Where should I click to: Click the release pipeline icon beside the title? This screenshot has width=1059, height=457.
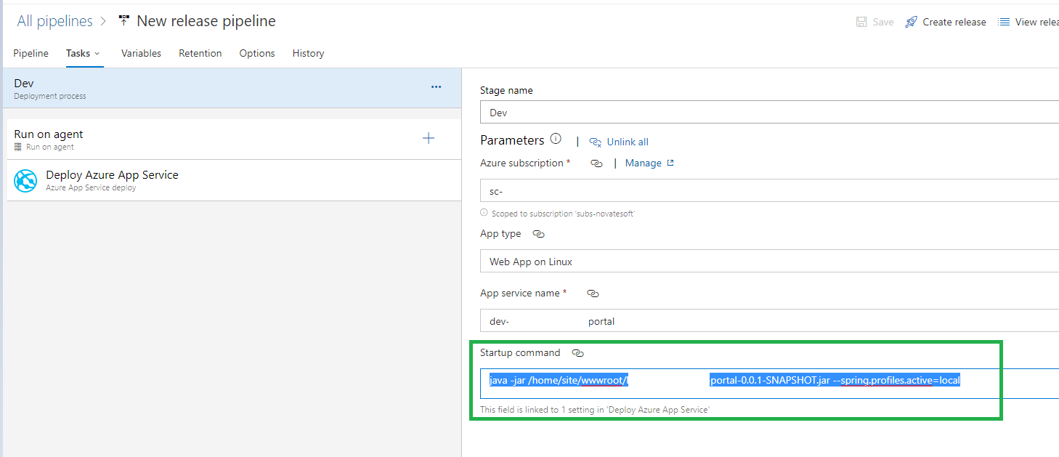click(x=123, y=21)
